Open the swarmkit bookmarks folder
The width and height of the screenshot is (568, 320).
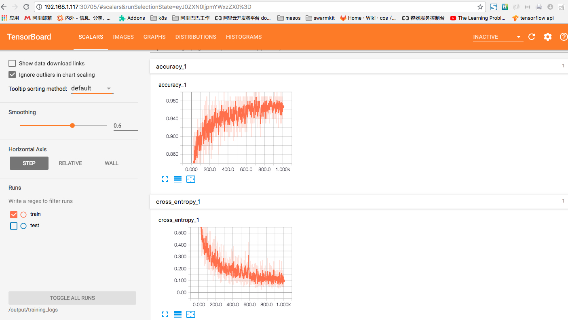[320, 18]
